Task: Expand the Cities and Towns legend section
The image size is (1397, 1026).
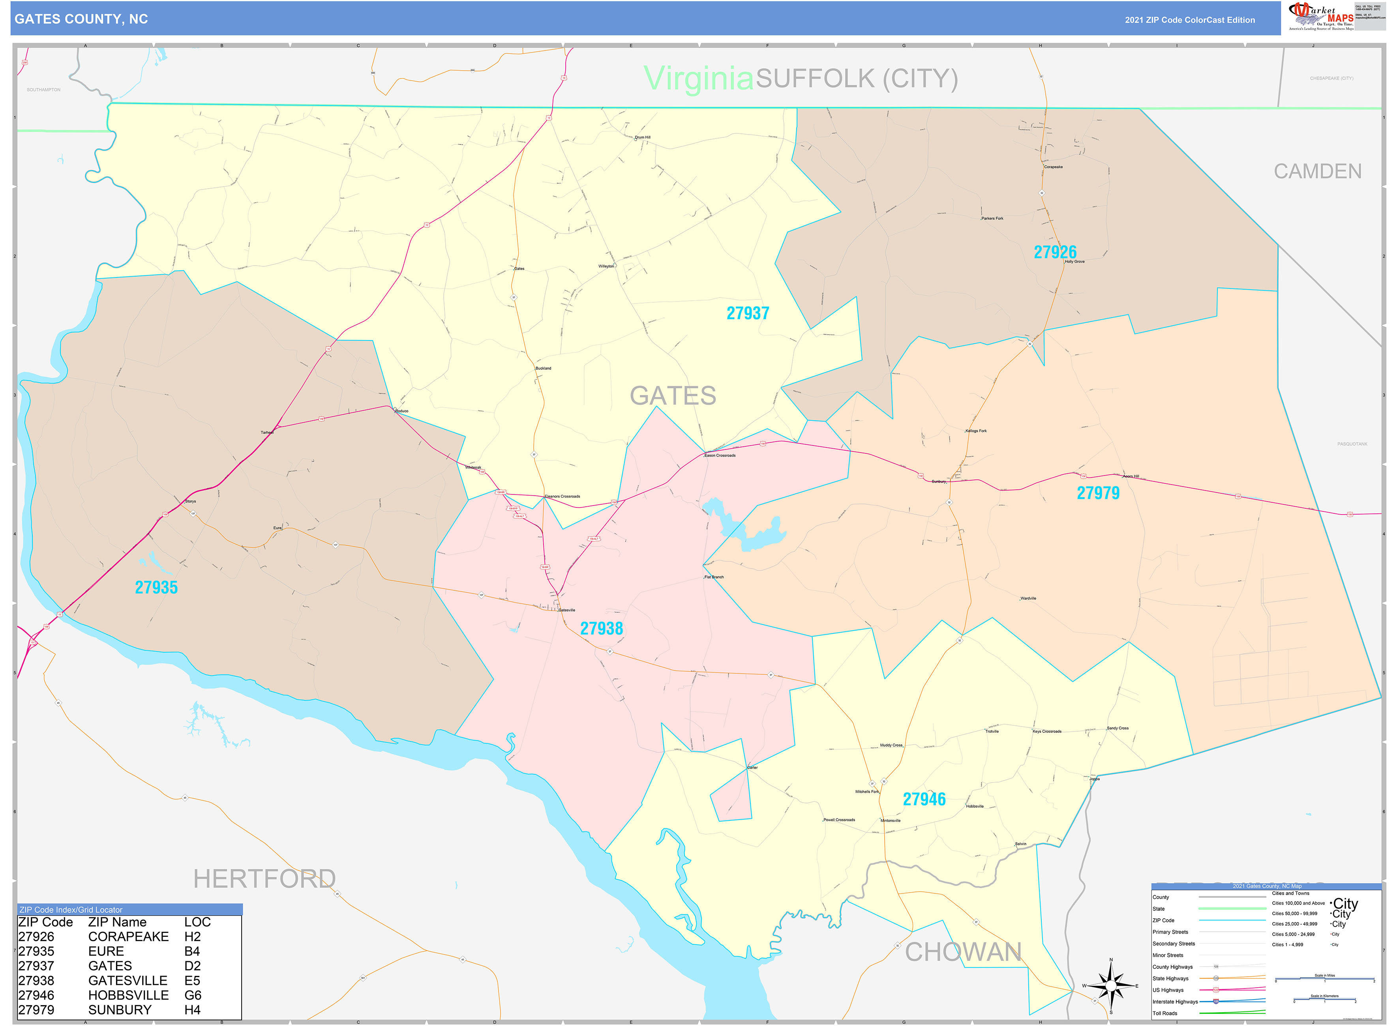Action: pyautogui.click(x=1291, y=893)
